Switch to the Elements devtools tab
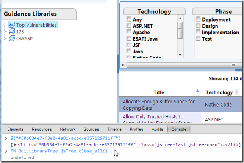Image resolution: width=244 pixels, height=163 pixels. 15,129
